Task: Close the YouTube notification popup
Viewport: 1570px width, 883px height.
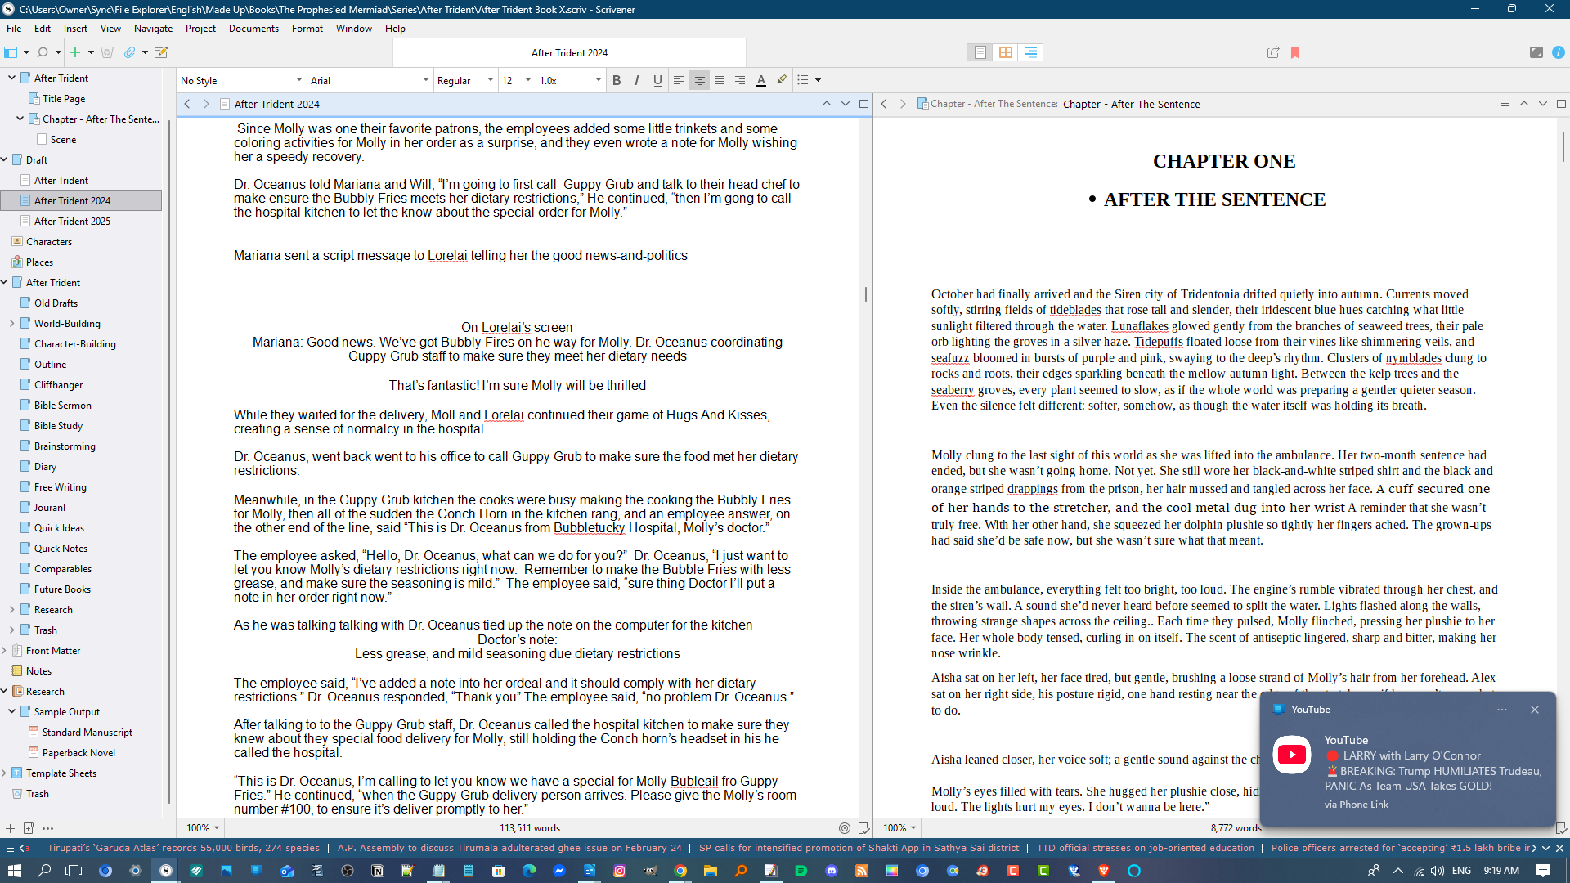Action: [1534, 710]
